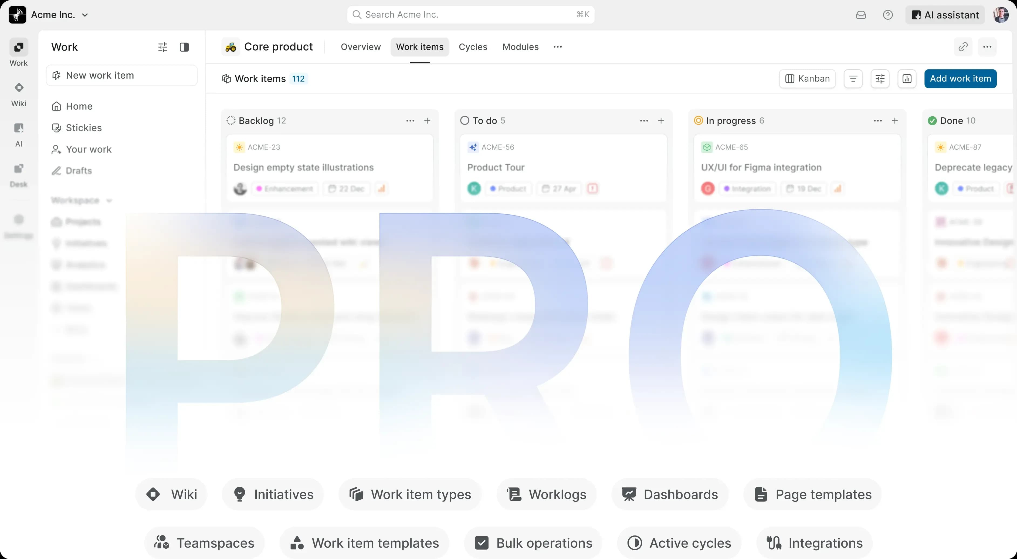Switch to the Modules tab
The height and width of the screenshot is (559, 1017).
(x=520, y=47)
